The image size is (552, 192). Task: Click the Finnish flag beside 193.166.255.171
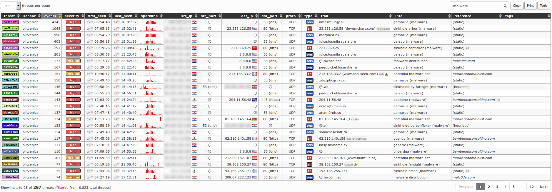pyautogui.click(x=255, y=171)
